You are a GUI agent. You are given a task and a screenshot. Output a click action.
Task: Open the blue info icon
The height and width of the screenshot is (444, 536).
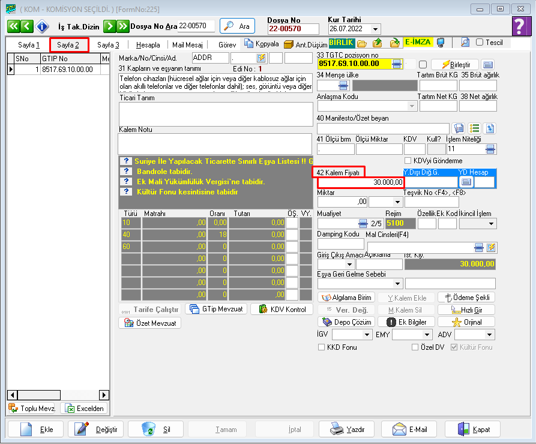42,26
